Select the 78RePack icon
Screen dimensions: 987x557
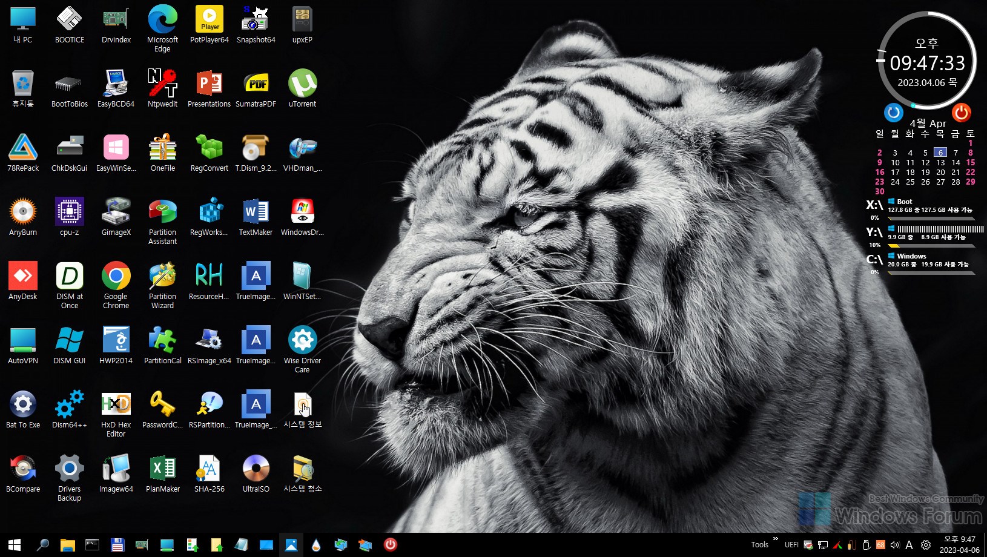pos(23,154)
